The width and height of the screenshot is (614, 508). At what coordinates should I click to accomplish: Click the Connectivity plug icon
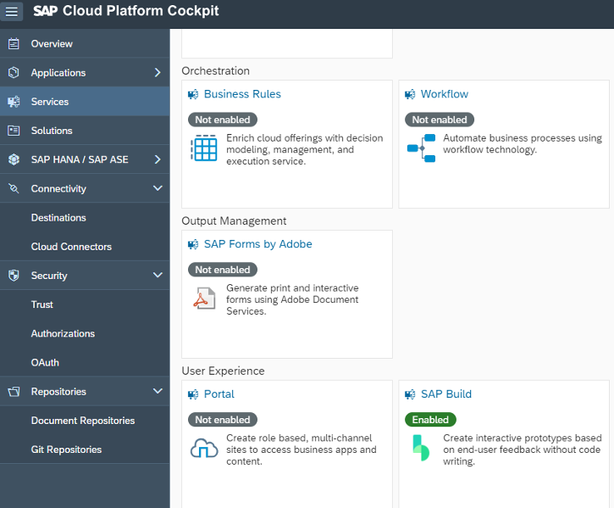tap(14, 188)
